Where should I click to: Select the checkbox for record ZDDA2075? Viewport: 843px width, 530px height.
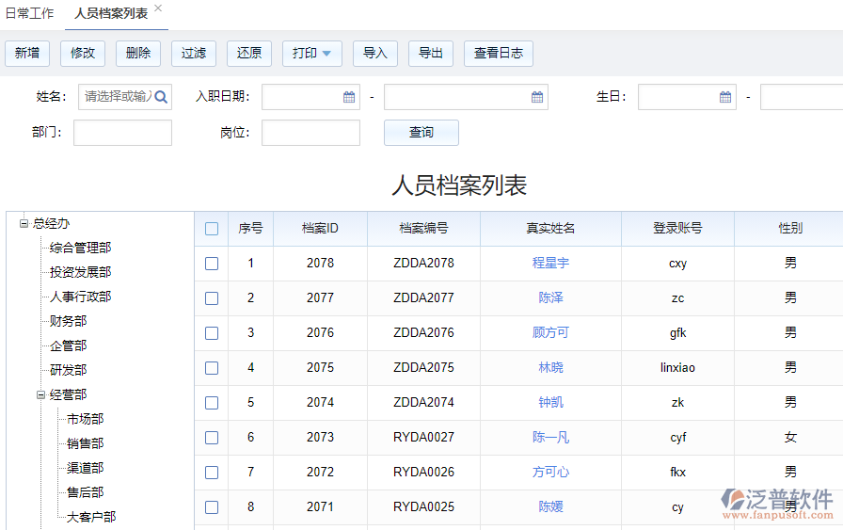pyautogui.click(x=212, y=368)
